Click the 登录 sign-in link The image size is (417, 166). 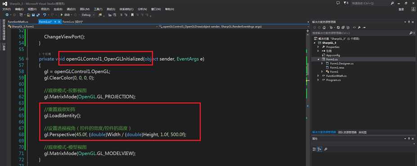(x=402, y=9)
